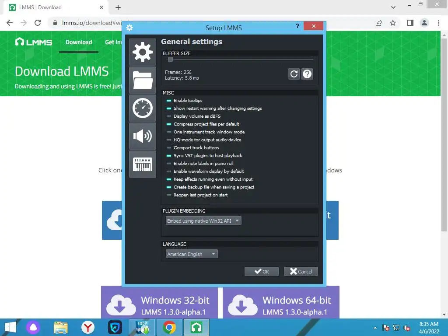Viewport: 448px width, 336px height.
Task: Open the purple assistant taskbar icon
Action: click(33, 328)
